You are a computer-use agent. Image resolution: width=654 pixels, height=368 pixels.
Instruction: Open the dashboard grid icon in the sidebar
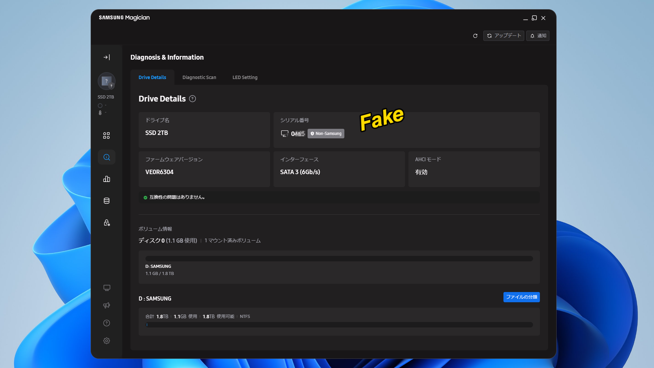click(x=107, y=136)
